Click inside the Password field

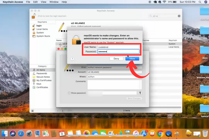pyautogui.click(x=118, y=51)
